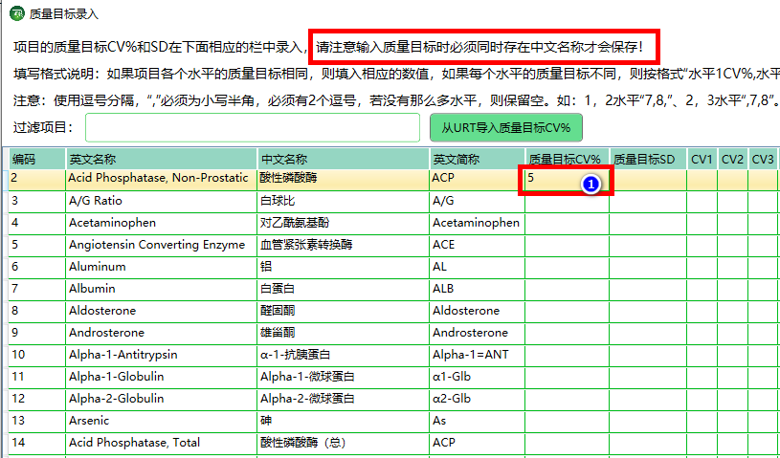Click the 质量目标SD column header
This screenshot has width=780, height=458.
(x=647, y=159)
